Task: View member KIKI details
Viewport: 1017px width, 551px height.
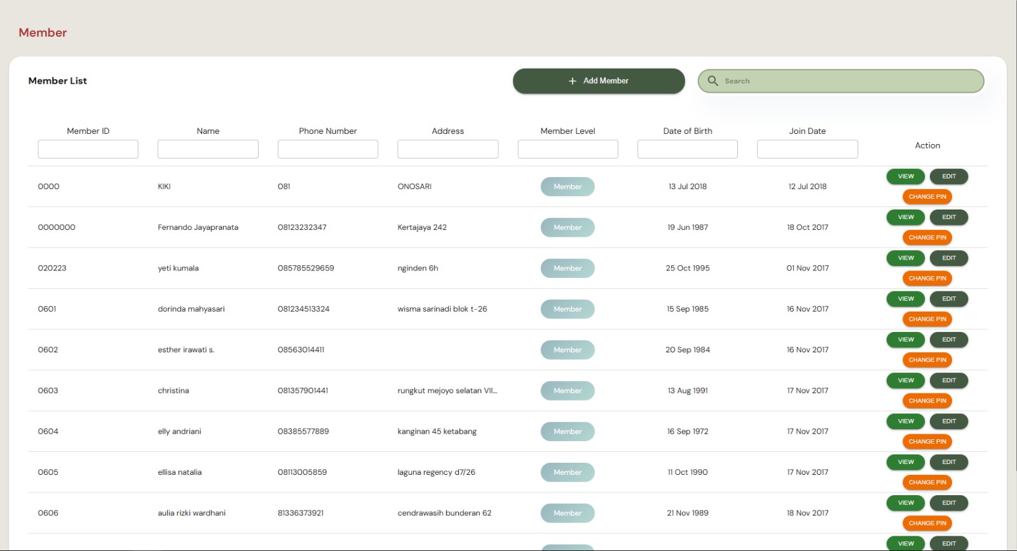Action: click(x=906, y=176)
